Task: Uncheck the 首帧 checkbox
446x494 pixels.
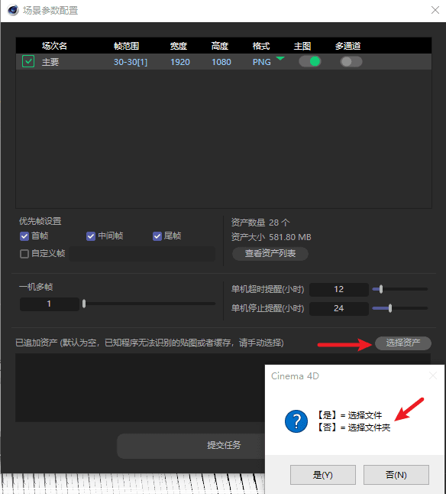Action: pyautogui.click(x=24, y=236)
